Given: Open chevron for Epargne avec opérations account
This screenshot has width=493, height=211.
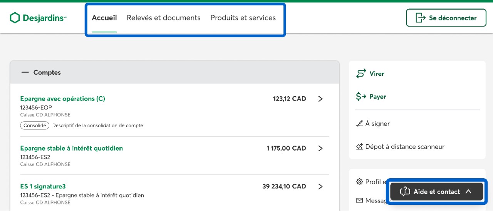Looking at the screenshot, I should click(320, 99).
